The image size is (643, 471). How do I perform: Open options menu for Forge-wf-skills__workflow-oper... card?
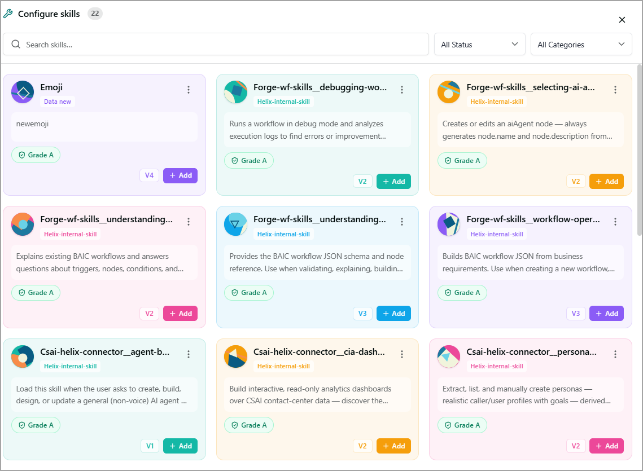click(615, 222)
